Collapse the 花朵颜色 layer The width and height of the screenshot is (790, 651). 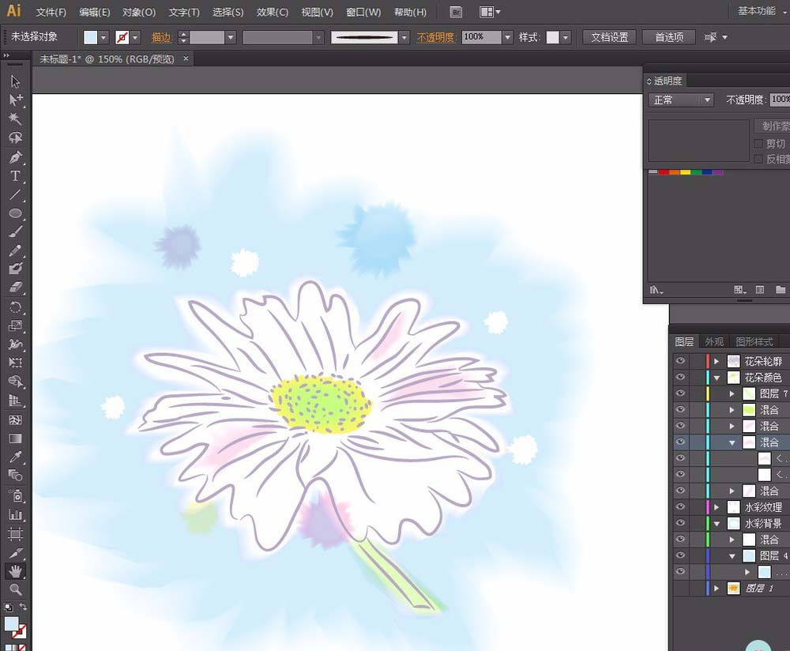[717, 378]
